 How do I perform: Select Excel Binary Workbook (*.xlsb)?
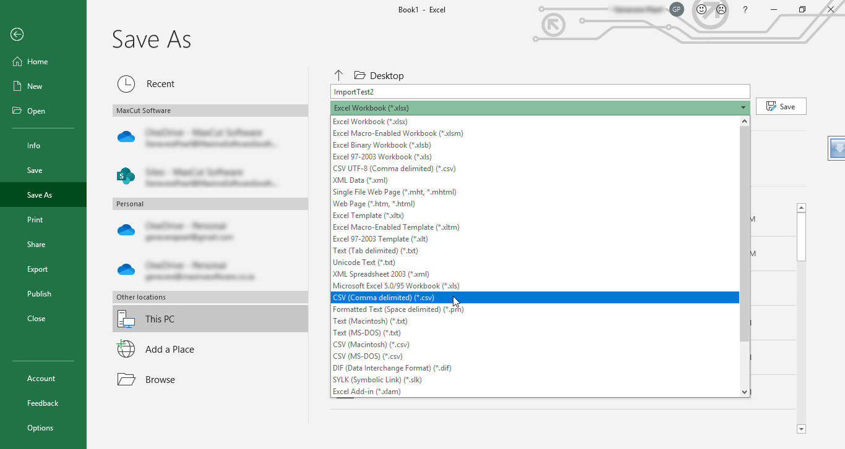(x=535, y=145)
